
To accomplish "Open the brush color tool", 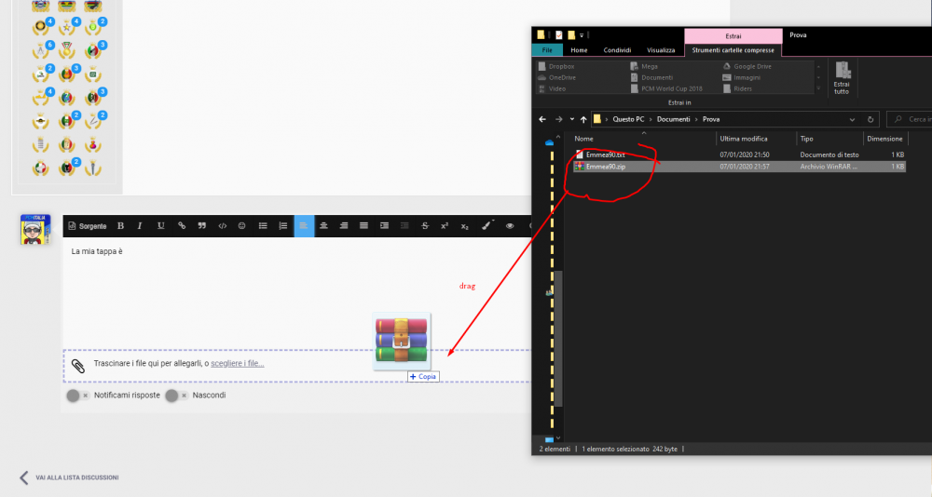I will point(487,225).
